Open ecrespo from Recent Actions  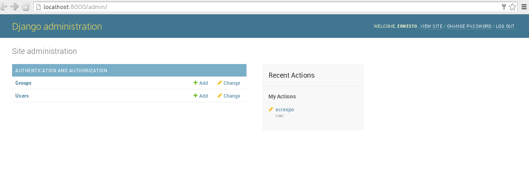click(284, 110)
